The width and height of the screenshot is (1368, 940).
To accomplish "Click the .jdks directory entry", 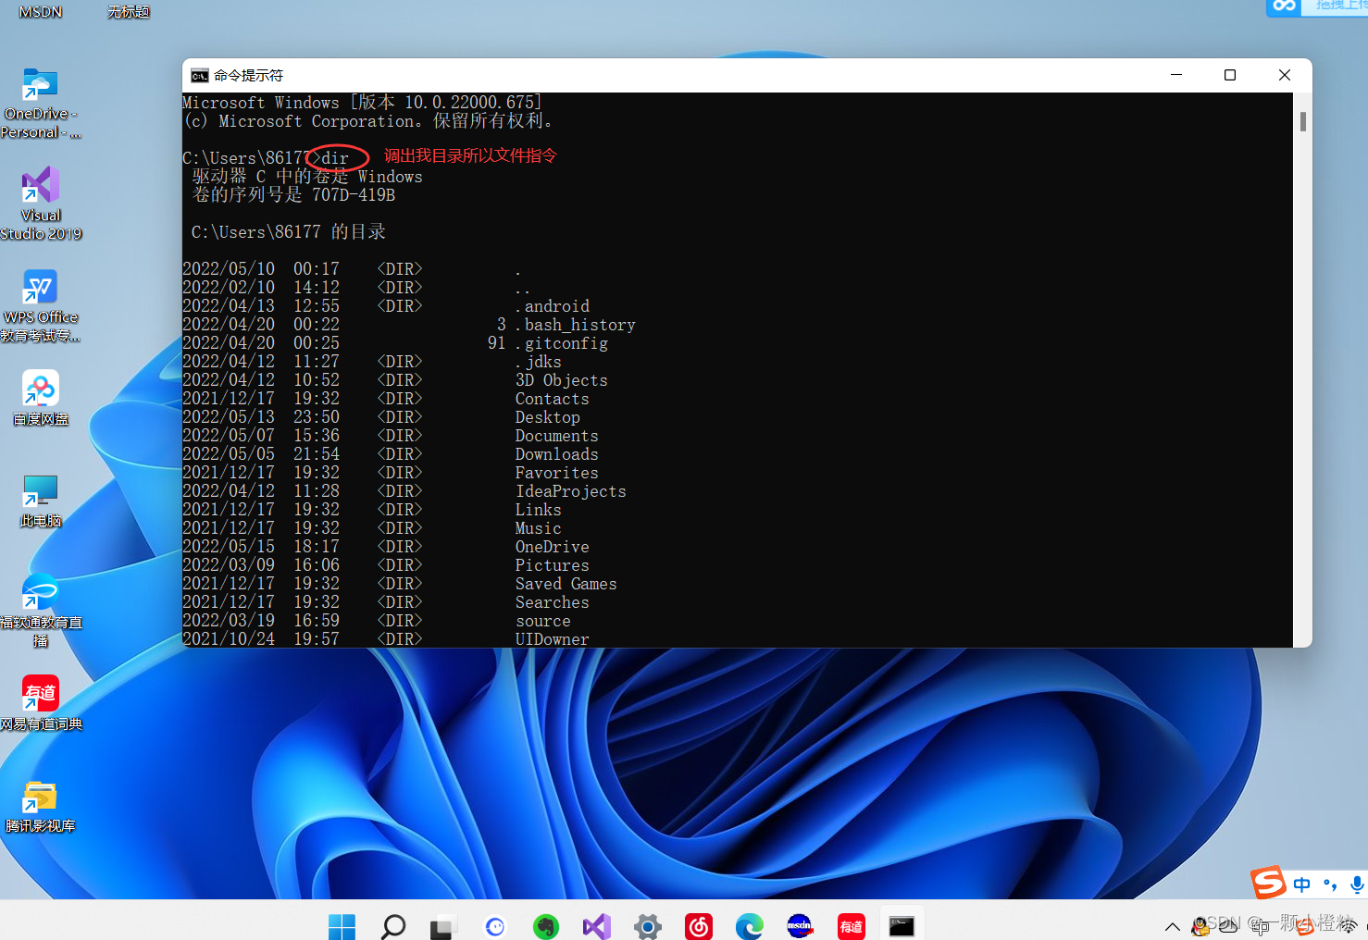I will pyautogui.click(x=539, y=362).
